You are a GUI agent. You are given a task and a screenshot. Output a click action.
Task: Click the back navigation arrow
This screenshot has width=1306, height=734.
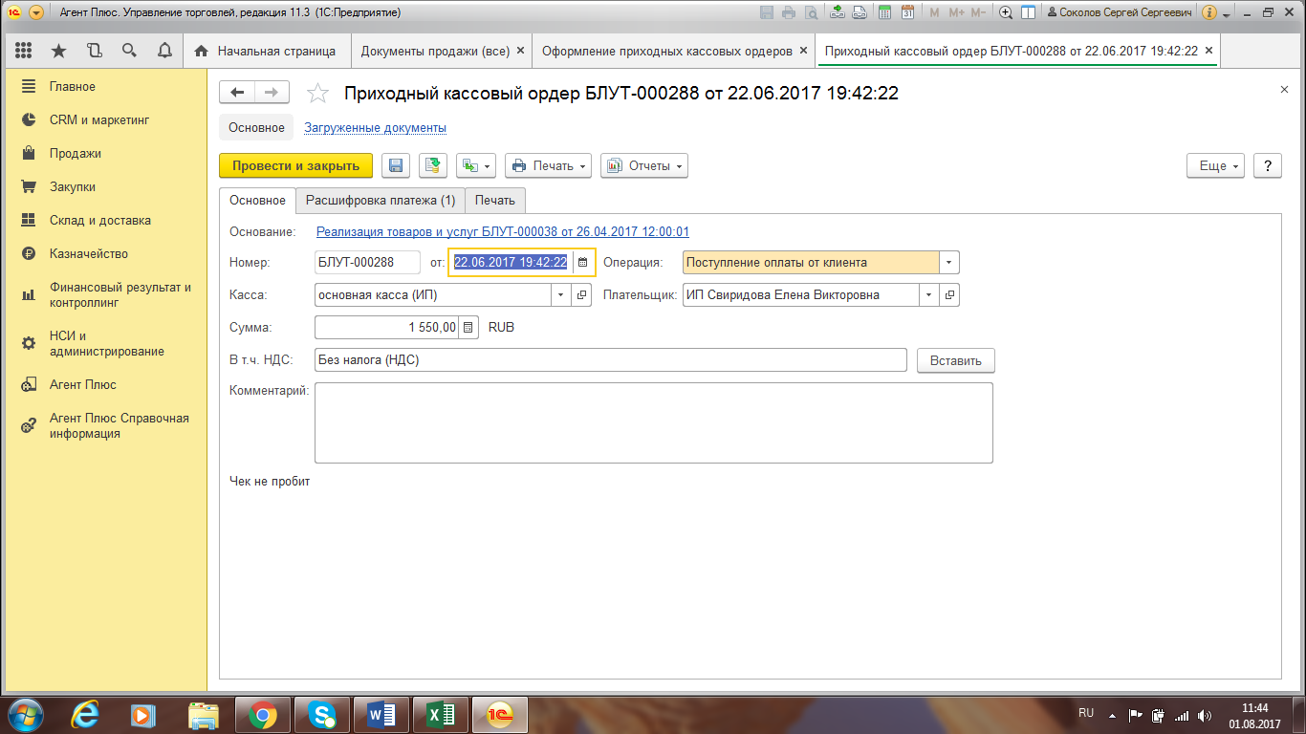(237, 92)
